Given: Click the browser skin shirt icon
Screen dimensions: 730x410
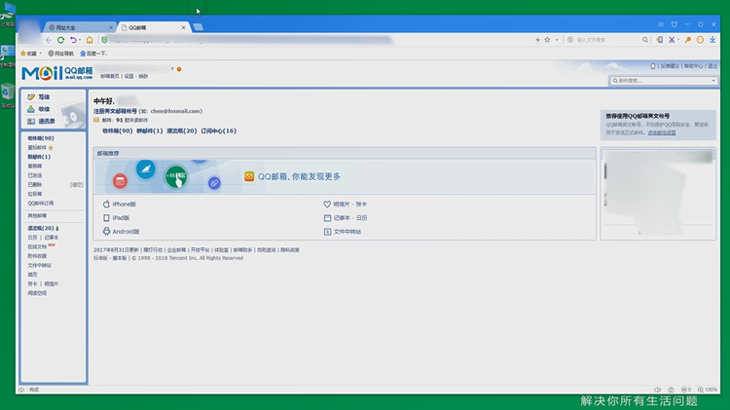Looking at the screenshot, I should coord(675,24).
